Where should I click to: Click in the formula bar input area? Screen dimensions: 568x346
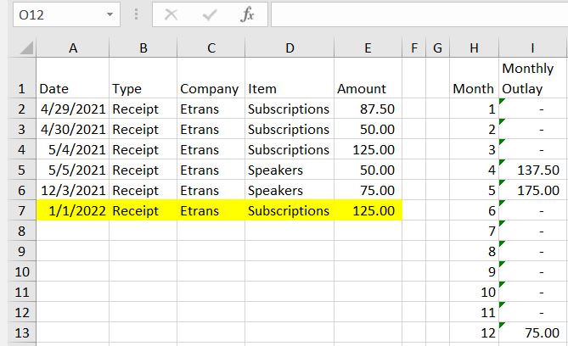click(416, 15)
